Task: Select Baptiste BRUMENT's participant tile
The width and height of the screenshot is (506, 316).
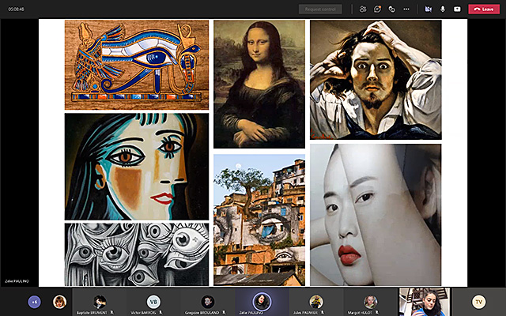Action: click(x=100, y=303)
